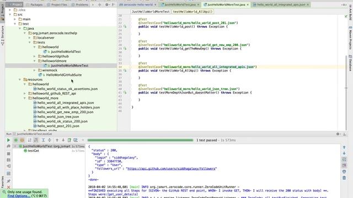Click the Find Options link

[x=19, y=196]
